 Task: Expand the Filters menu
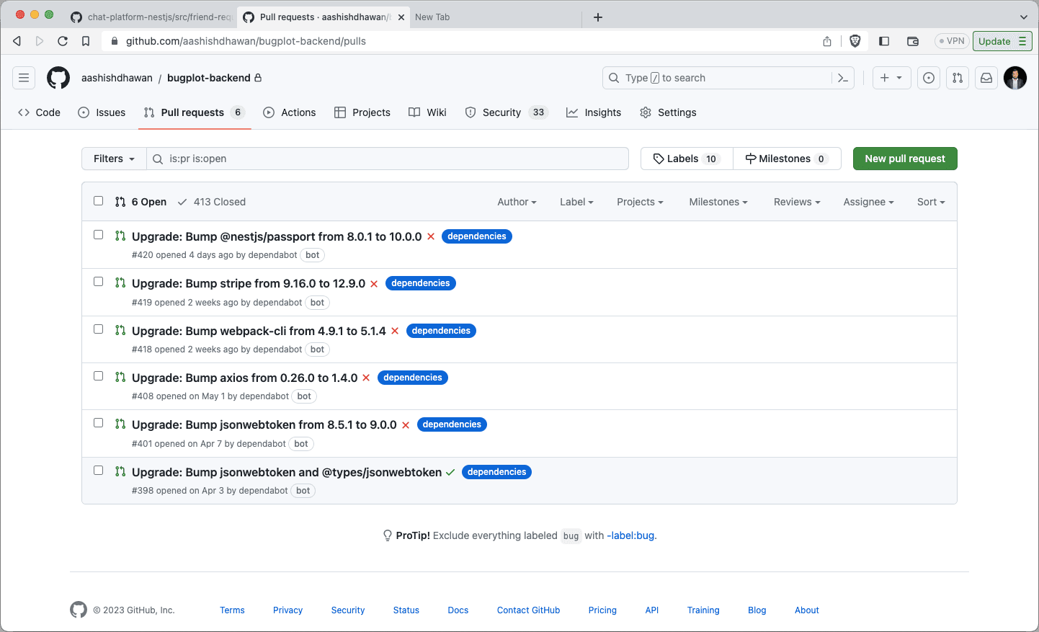[x=113, y=158]
